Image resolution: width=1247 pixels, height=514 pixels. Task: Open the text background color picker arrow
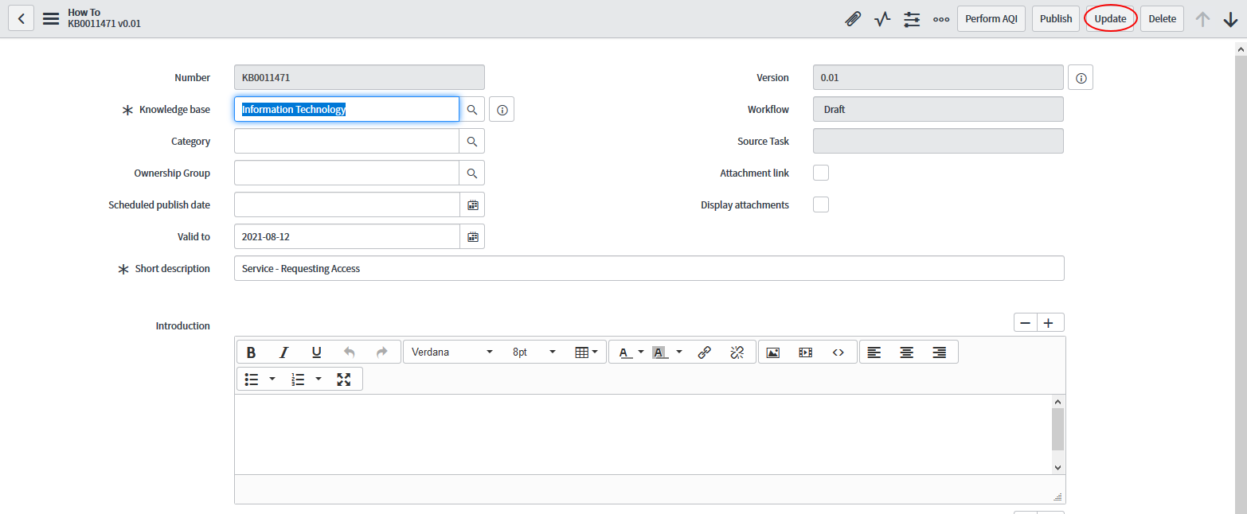[679, 352]
